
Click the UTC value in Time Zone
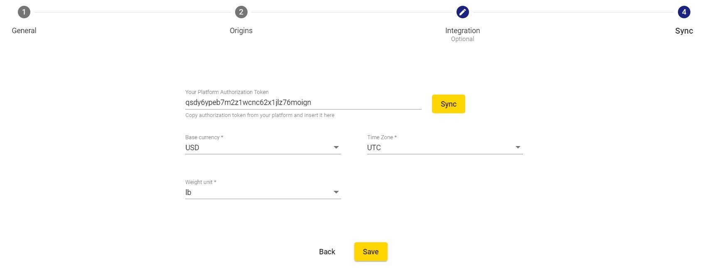pyautogui.click(x=374, y=148)
